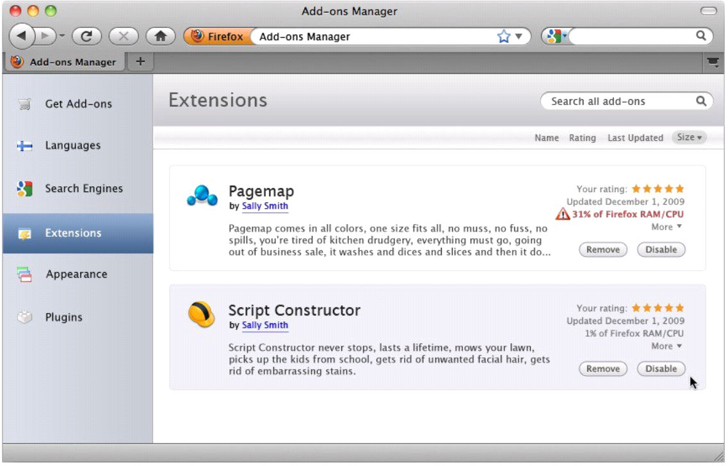Sort extensions by Last Updated
728x466 pixels.
[635, 138]
